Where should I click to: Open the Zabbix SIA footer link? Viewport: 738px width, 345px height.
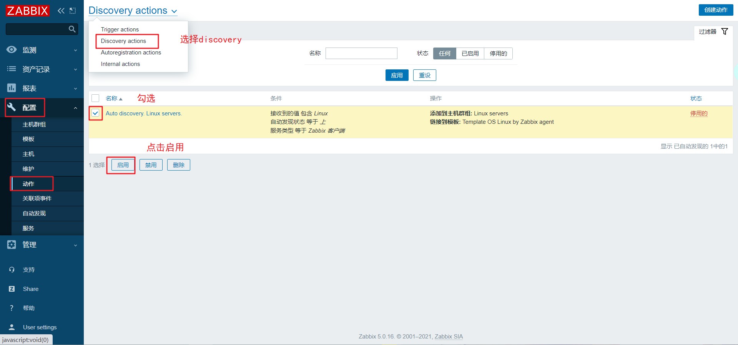point(449,337)
